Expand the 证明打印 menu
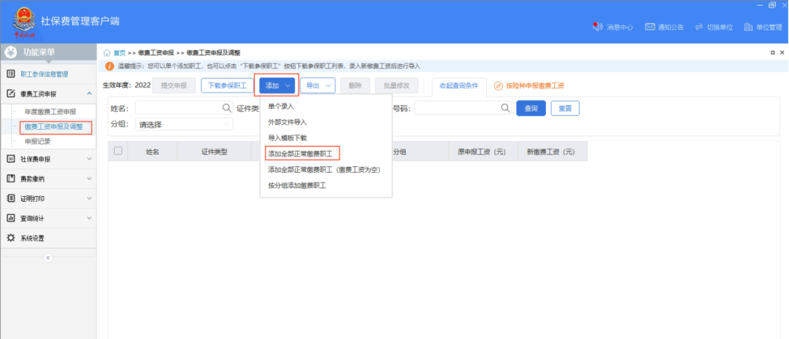 [89, 199]
